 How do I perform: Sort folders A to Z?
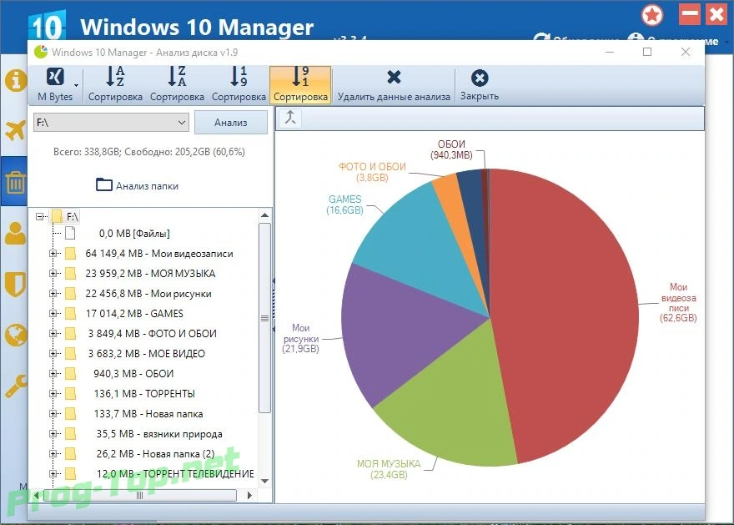[x=115, y=85]
